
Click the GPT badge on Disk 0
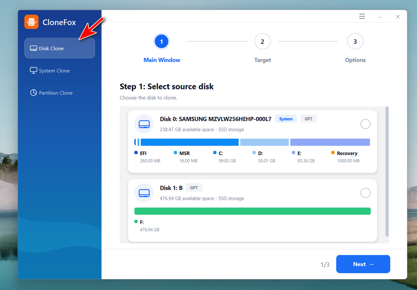click(309, 119)
